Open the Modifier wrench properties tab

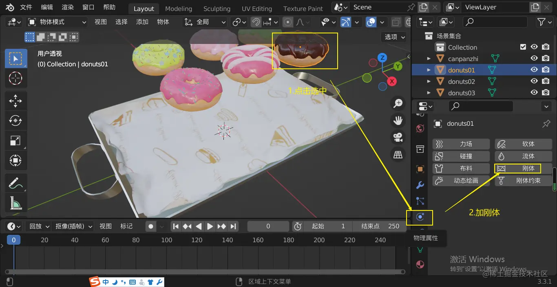(x=420, y=185)
